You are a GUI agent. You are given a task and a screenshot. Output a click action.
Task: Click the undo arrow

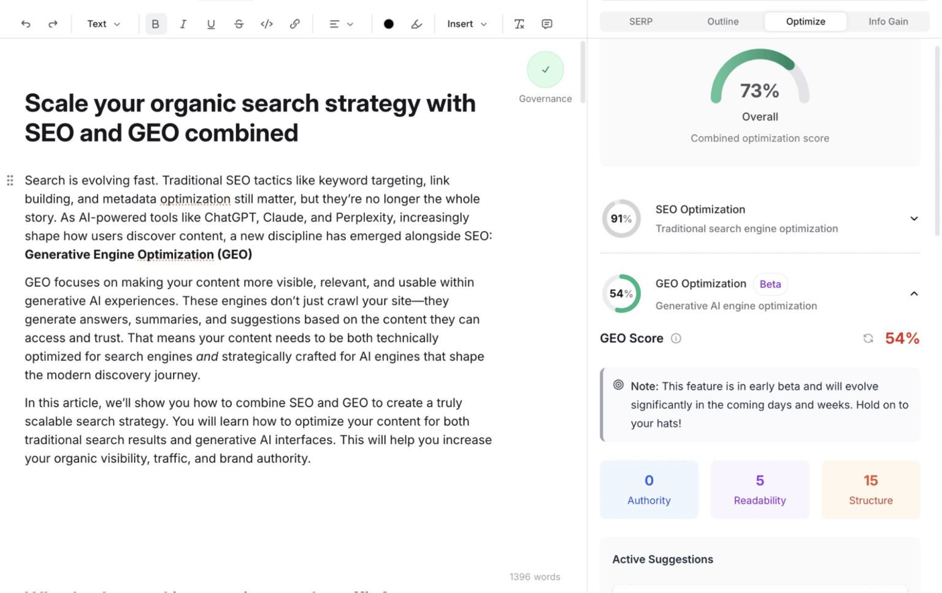click(25, 23)
